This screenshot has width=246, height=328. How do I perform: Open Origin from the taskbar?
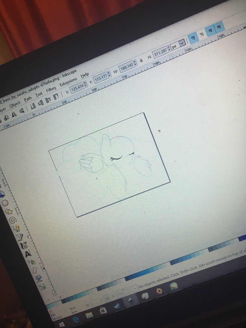point(159,291)
